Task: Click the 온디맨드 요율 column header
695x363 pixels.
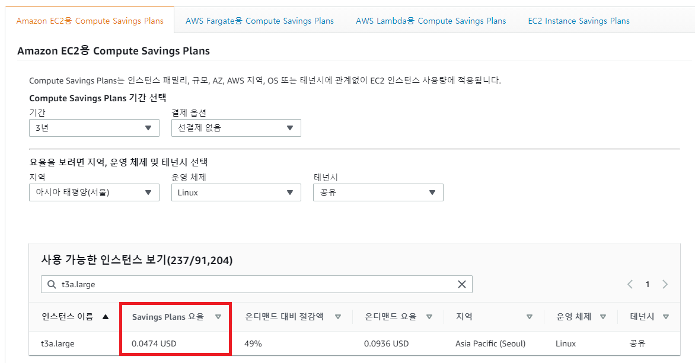Action: (x=391, y=317)
